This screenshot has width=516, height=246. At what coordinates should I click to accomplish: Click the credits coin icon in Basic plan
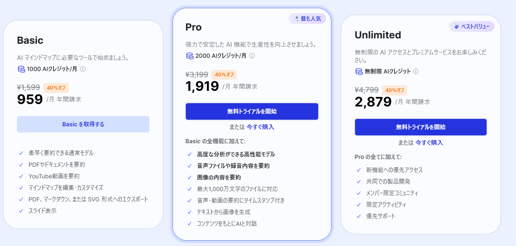coord(21,69)
